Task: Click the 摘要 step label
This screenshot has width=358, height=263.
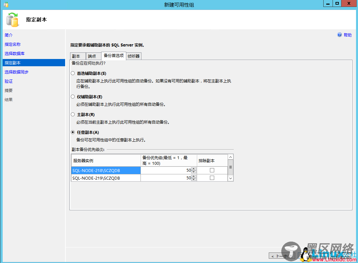Action: click(x=9, y=90)
